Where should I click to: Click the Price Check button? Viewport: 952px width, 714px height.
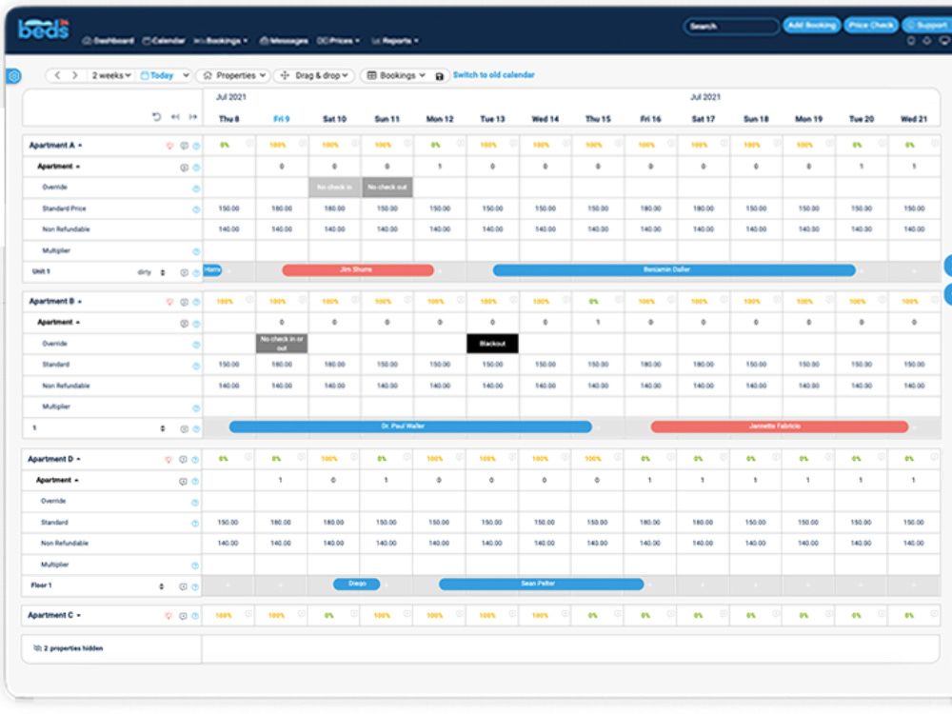(871, 25)
